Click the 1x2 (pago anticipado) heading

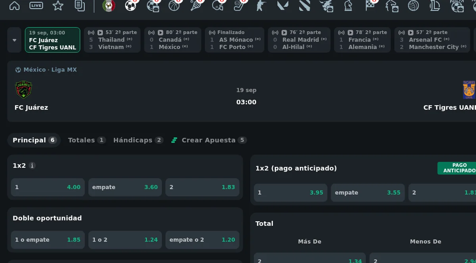pos(296,168)
